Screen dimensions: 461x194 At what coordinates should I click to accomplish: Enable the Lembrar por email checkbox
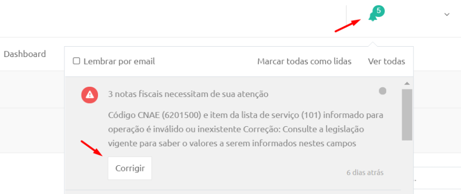76,62
